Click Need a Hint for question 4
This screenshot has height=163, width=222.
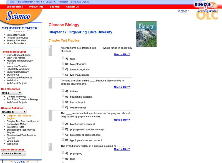pyautogui.click(x=122, y=149)
